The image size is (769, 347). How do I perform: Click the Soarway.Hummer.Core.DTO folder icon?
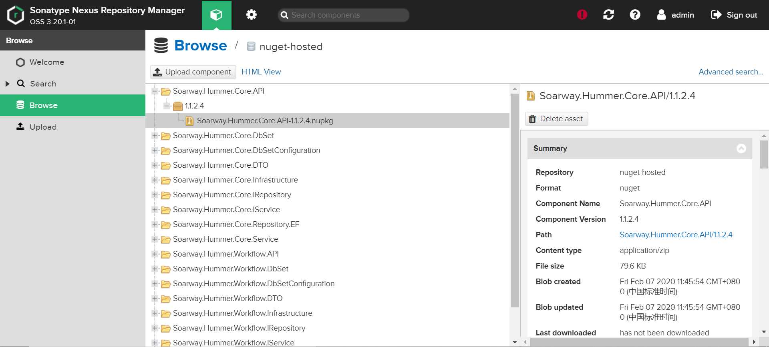coord(166,166)
